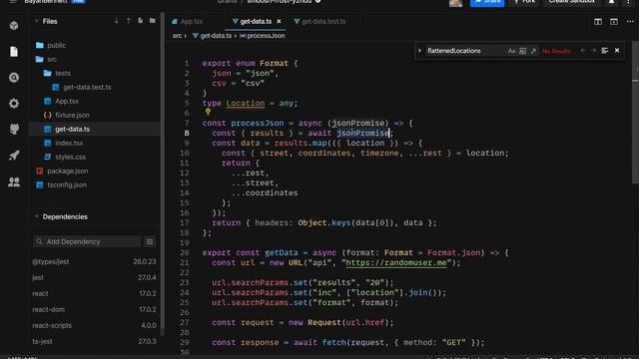Open get-data.test.ts in file tree
639x359 pixels.
click(87, 87)
